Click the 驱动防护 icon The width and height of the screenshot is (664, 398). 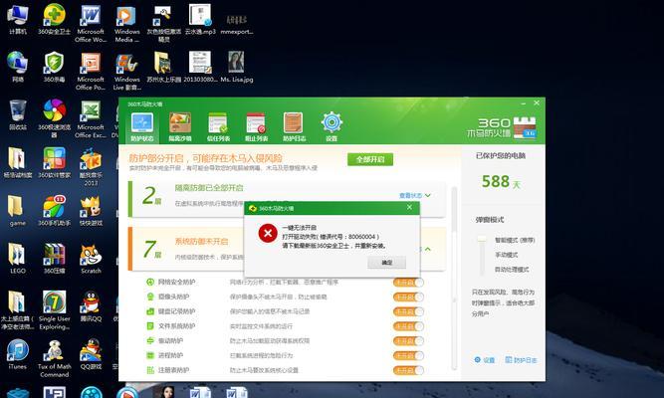(150, 341)
